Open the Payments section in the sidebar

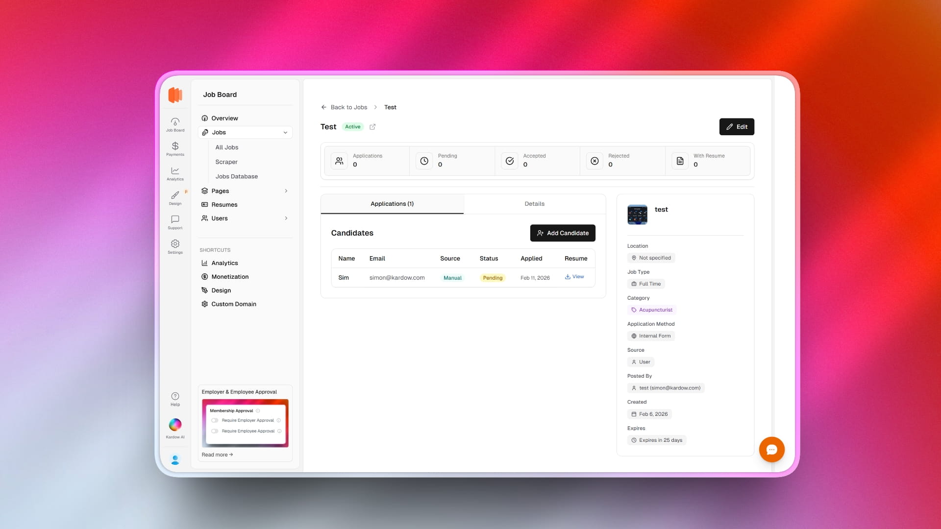[x=175, y=149]
